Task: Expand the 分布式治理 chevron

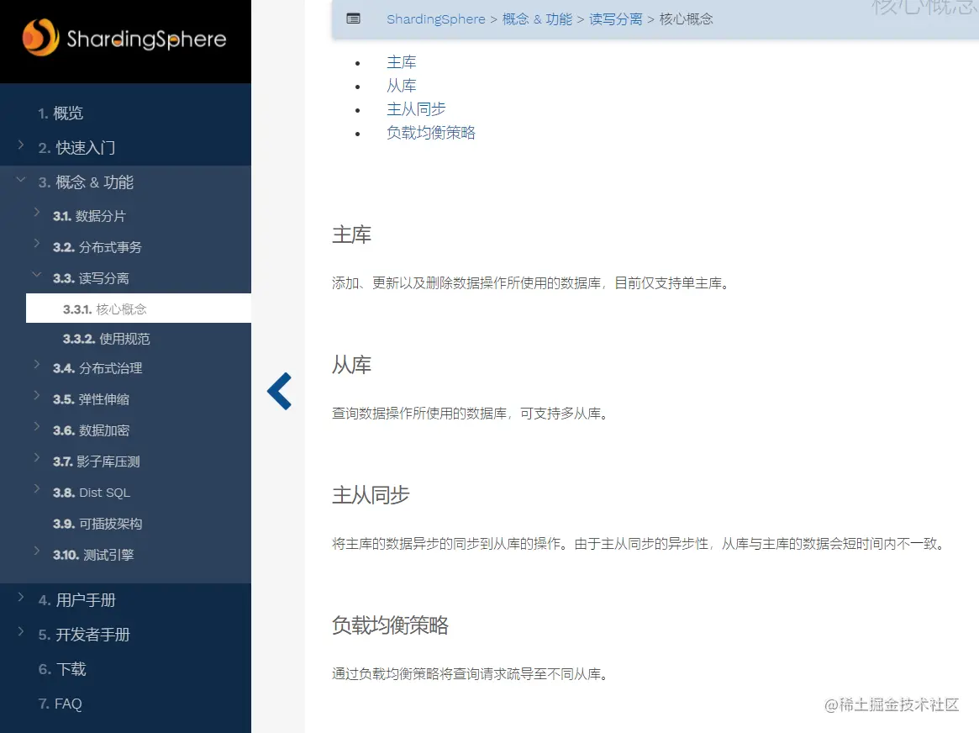Action: (x=37, y=364)
